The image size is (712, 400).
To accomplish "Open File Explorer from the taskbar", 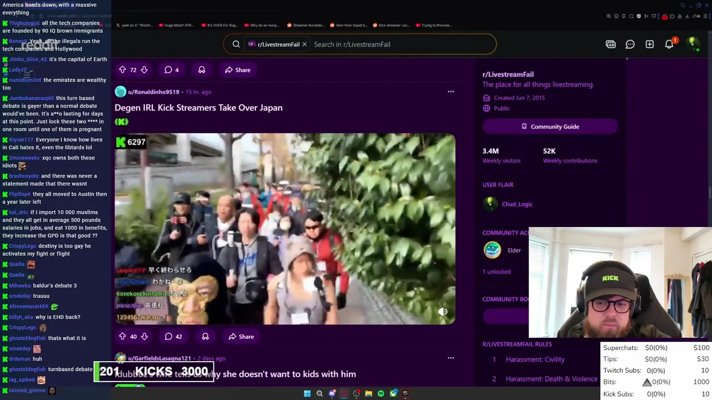I will pos(368,393).
